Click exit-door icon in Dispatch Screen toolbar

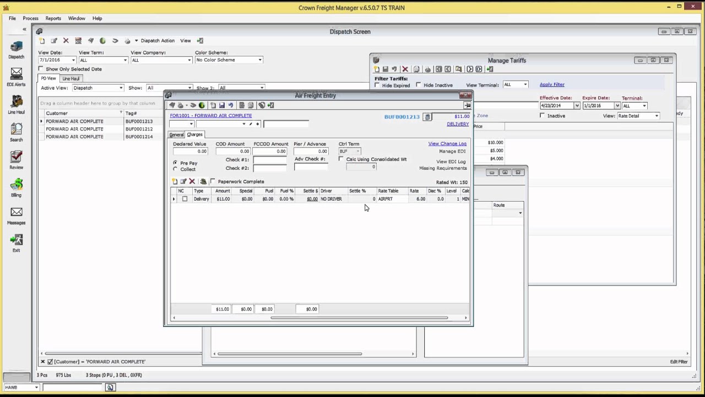[200, 41]
